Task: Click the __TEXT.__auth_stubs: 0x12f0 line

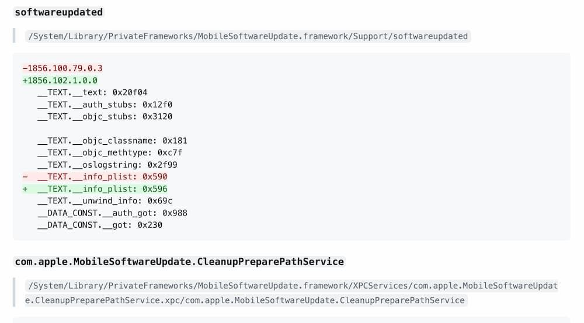Action: [105, 105]
